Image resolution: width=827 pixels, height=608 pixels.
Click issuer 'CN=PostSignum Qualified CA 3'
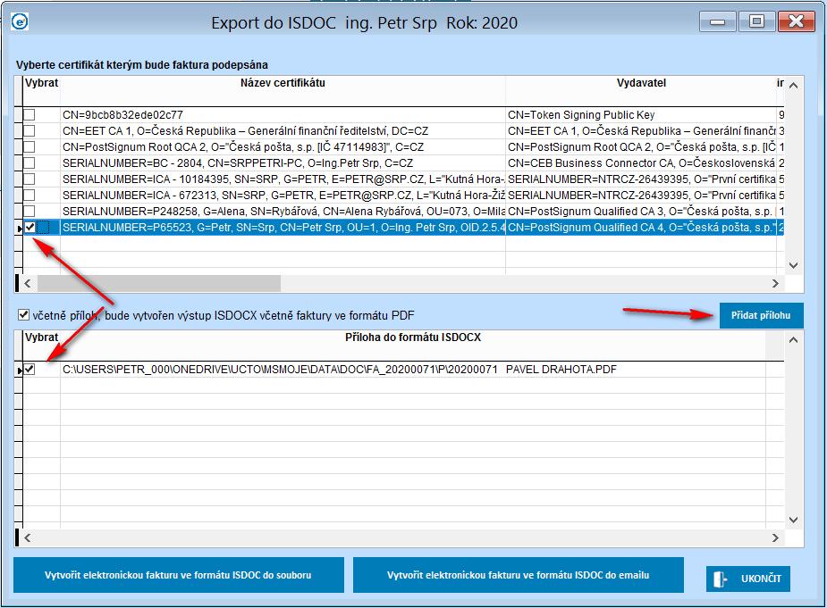(641, 212)
